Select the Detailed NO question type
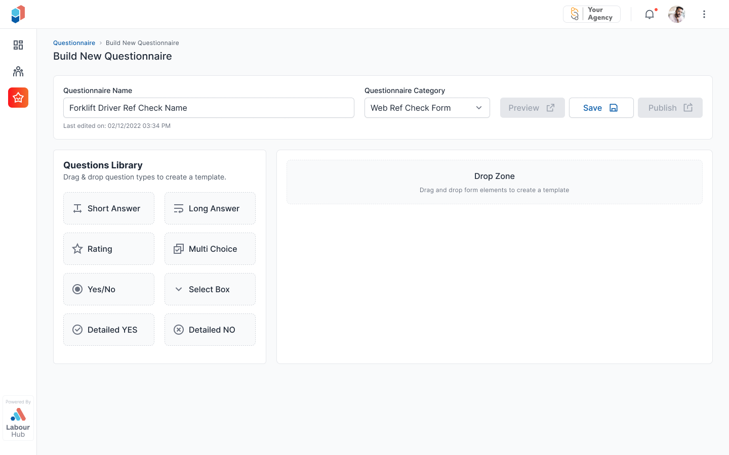The height and width of the screenshot is (455, 729). [210, 330]
